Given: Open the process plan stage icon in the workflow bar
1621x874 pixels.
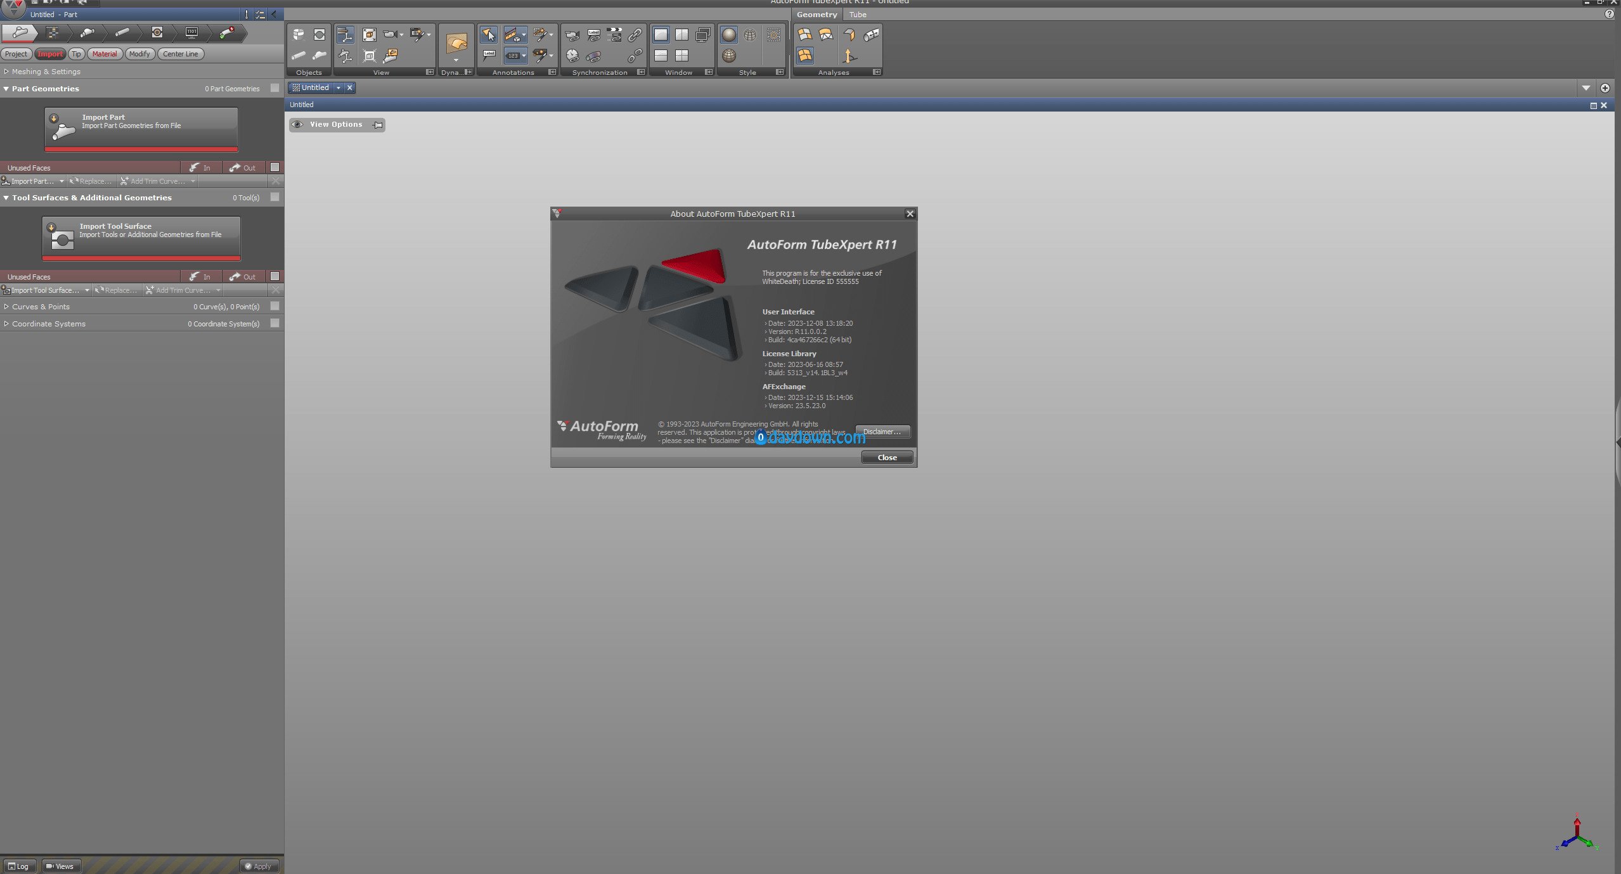Looking at the screenshot, I should pos(53,32).
